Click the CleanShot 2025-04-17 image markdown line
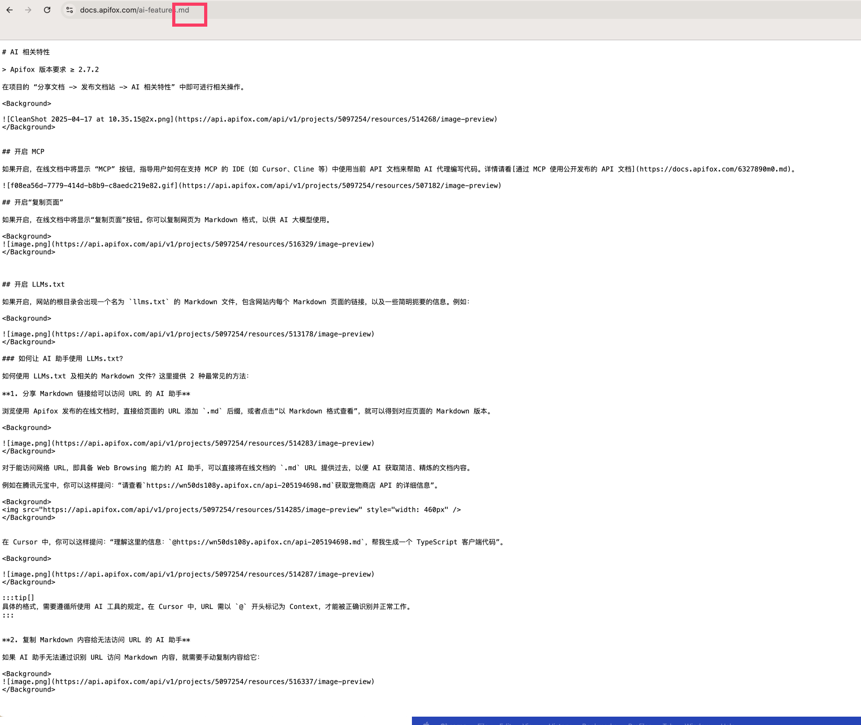861x725 pixels. point(250,119)
